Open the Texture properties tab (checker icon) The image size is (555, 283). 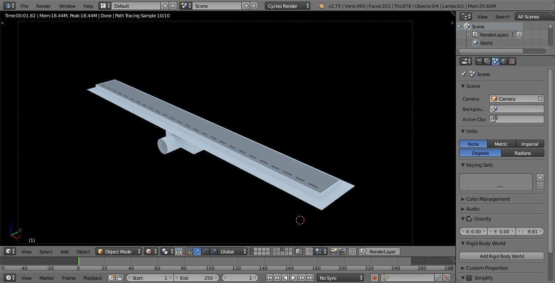pos(512,61)
